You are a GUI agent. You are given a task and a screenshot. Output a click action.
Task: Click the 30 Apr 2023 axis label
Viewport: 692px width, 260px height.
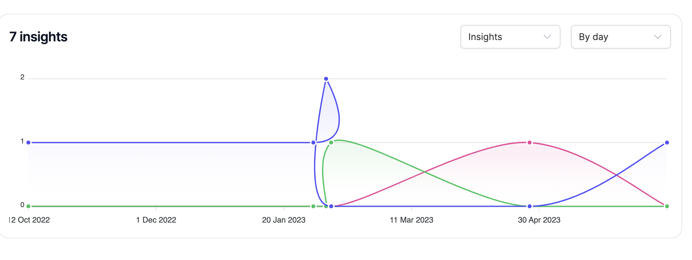click(x=539, y=220)
